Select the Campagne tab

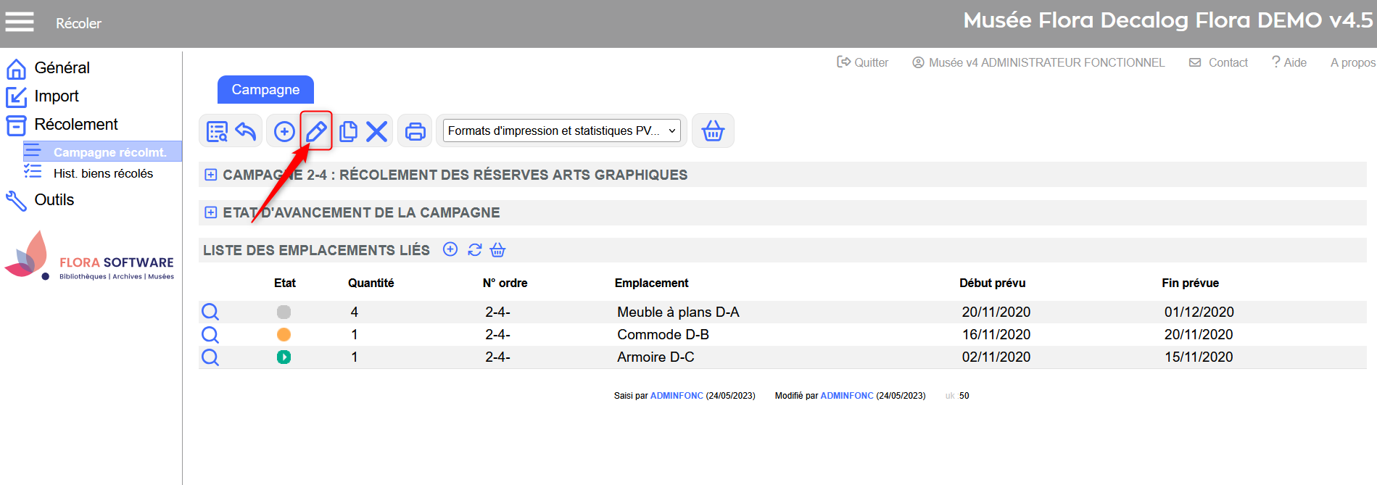pos(265,90)
